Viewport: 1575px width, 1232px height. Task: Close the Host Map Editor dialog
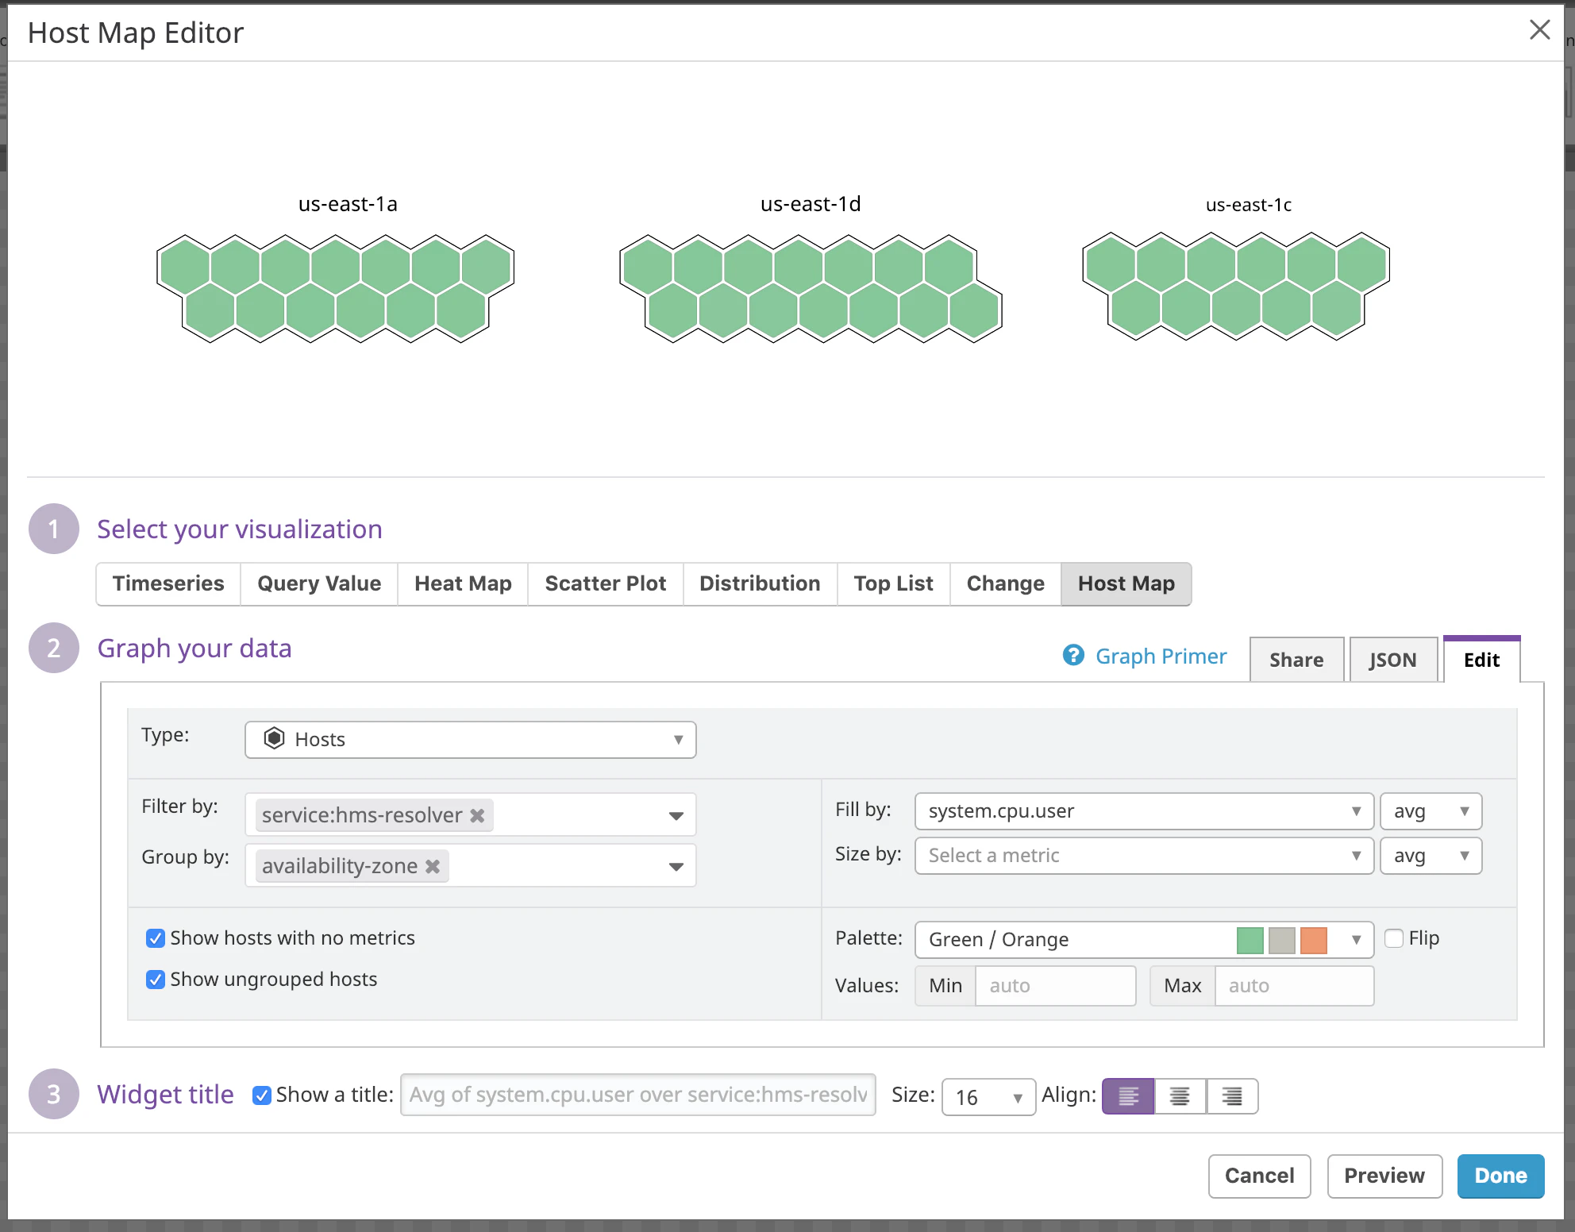tap(1539, 30)
